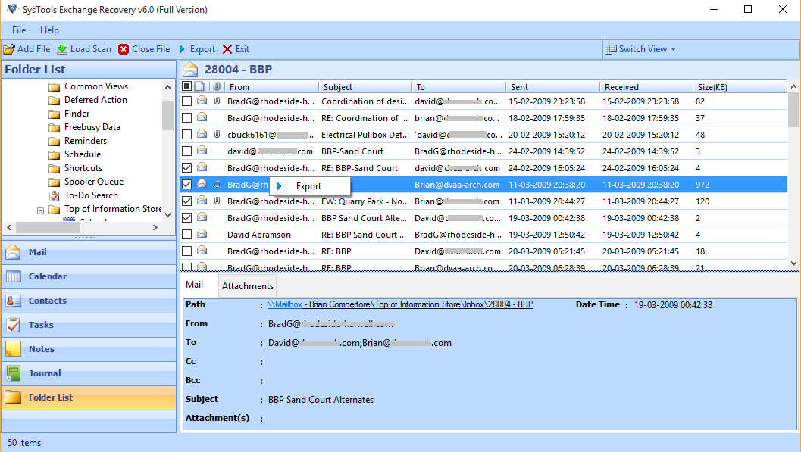Click the Contacts icon in the sidebar
This screenshot has height=452, width=801.
(x=14, y=301)
